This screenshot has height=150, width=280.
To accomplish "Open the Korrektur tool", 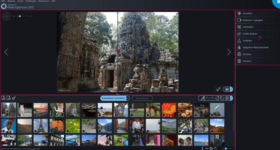I will pyautogui.click(x=258, y=13).
